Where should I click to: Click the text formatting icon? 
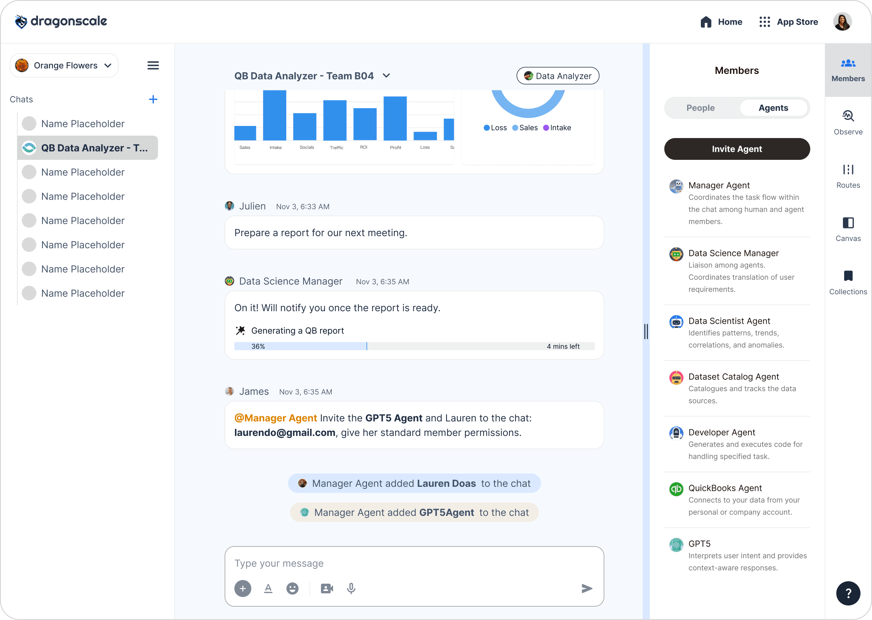pos(268,589)
